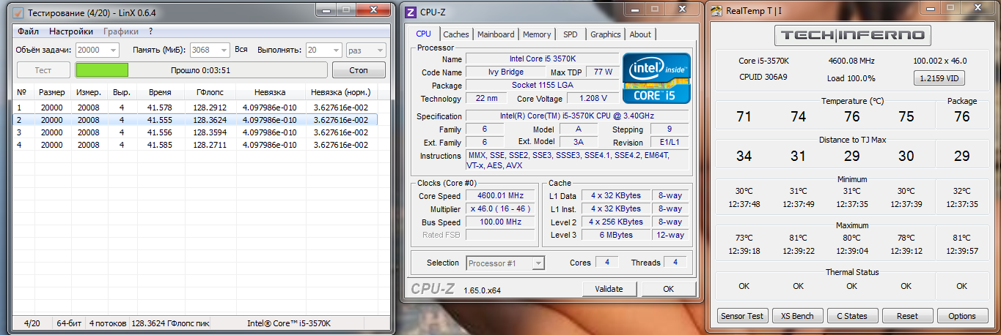This screenshot has height=335, width=1001.
Task: Click the Вся memory link in LinX
Action: coord(241,50)
